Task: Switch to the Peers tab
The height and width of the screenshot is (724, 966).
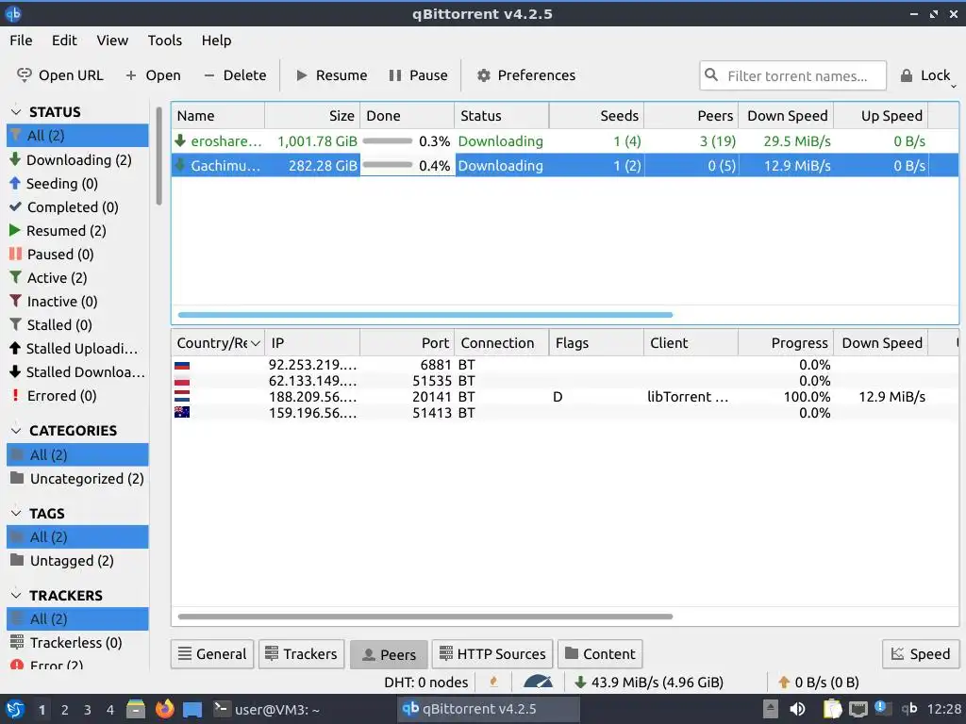Action: tap(389, 654)
